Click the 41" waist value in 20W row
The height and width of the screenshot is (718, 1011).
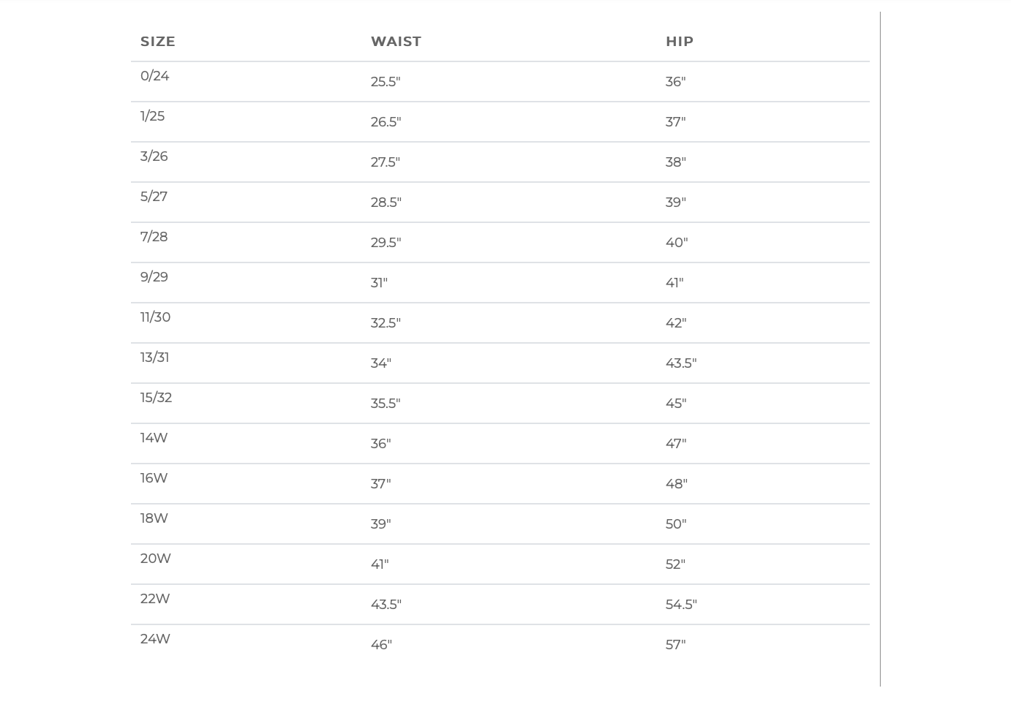click(x=380, y=564)
